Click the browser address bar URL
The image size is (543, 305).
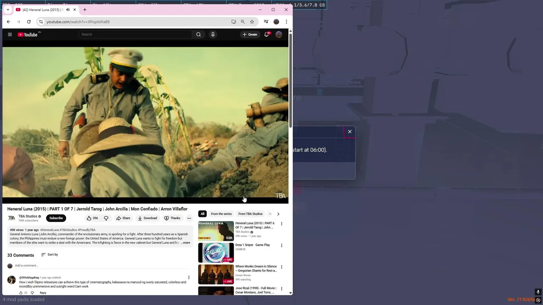[x=78, y=22]
